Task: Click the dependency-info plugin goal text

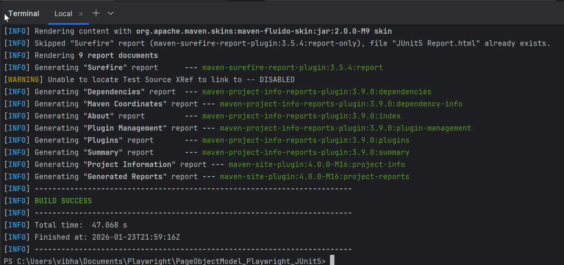Action: [x=341, y=104]
